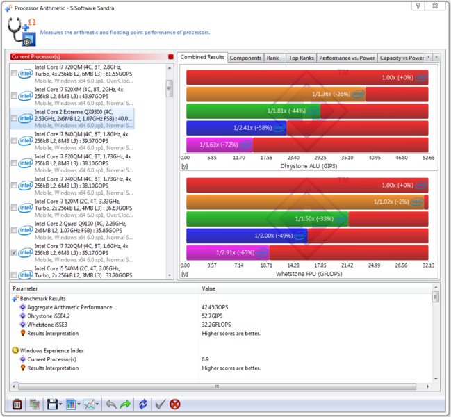The image size is (451, 417).
Task: Click the diamond icon next to Whetstone iSSE3
Action: tap(23, 325)
